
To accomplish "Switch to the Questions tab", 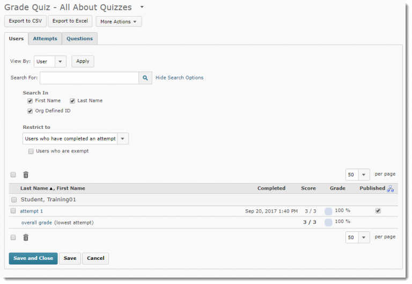I will (79, 39).
